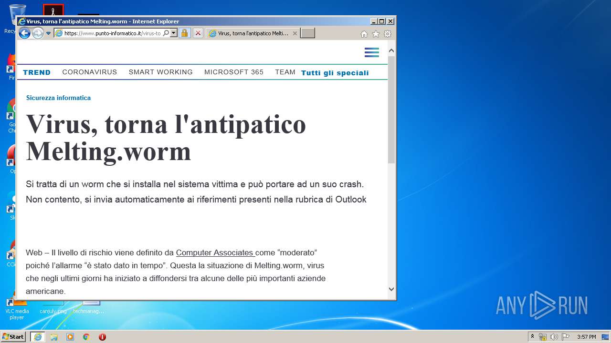Open the recent pages dropdown arrow
Screen dimensions: 611x343
pyautogui.click(x=48, y=33)
